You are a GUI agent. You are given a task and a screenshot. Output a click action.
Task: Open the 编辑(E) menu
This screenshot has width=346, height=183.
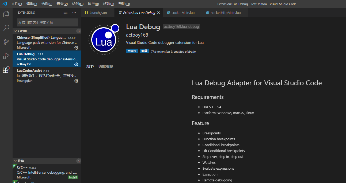coord(32,4)
